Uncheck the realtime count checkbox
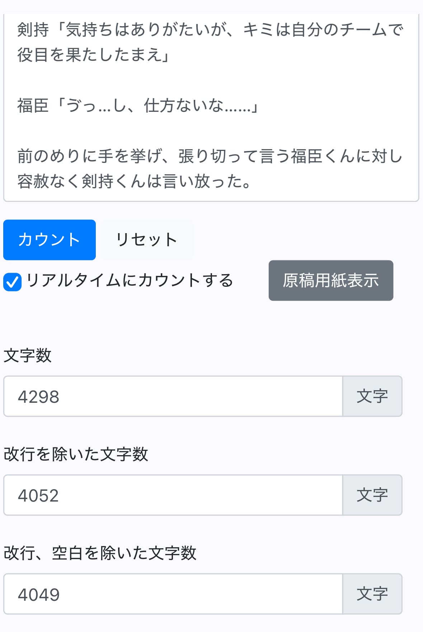 [x=13, y=282]
